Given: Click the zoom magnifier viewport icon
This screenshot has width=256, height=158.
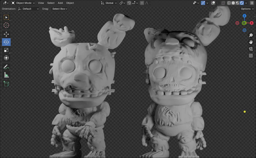Looking at the screenshot, I should tap(251, 35).
